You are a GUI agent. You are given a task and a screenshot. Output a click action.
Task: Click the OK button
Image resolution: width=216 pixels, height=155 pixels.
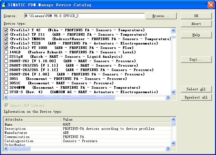(196, 16)
